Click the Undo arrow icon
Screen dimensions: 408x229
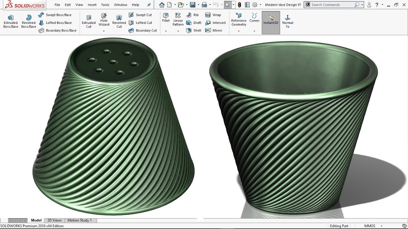216,5
